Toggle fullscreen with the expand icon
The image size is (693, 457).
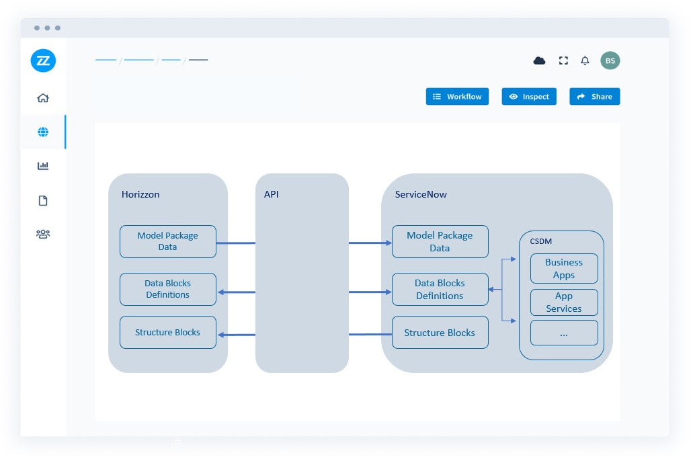coord(563,60)
